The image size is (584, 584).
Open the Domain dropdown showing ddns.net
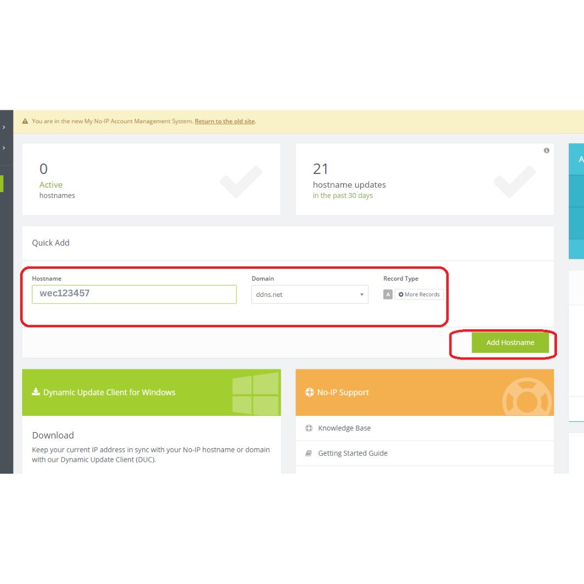pos(309,294)
